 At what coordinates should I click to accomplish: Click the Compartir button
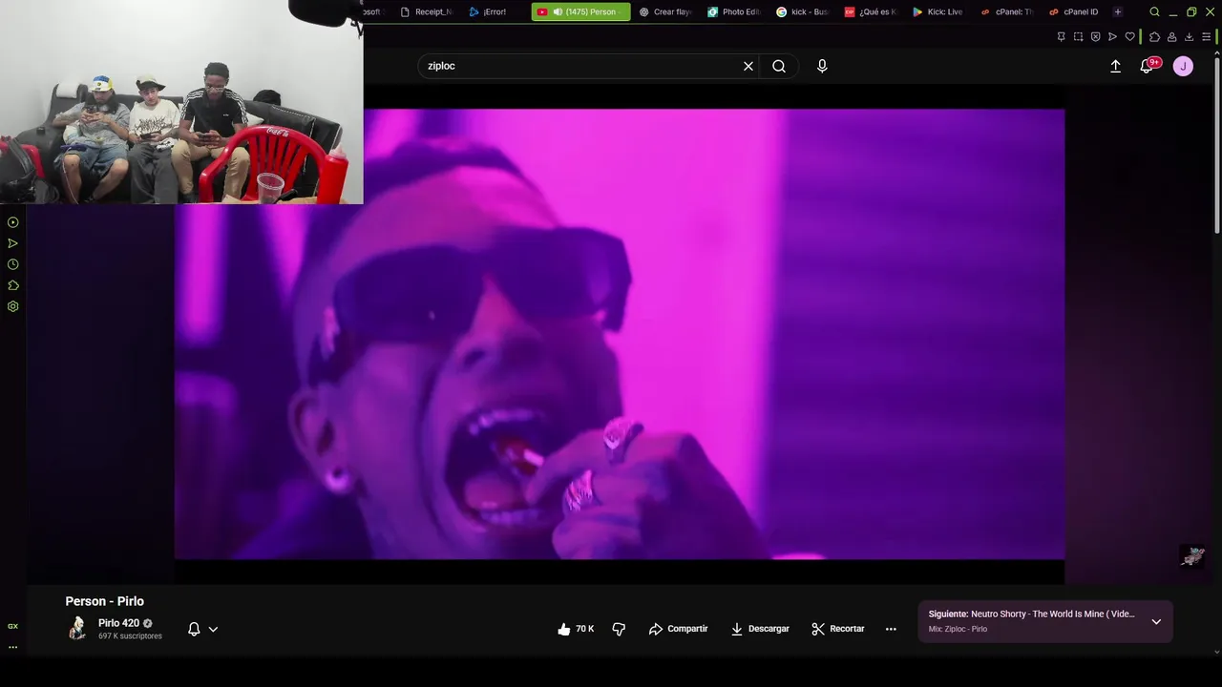pos(678,629)
